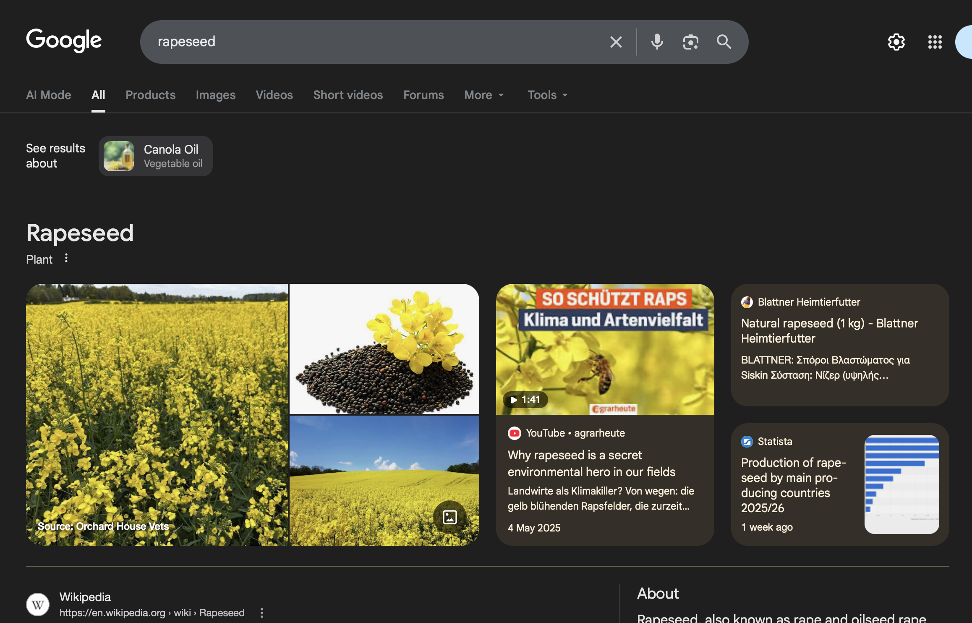Expand the More dropdown
Screen dimensions: 972x623
click(x=484, y=95)
